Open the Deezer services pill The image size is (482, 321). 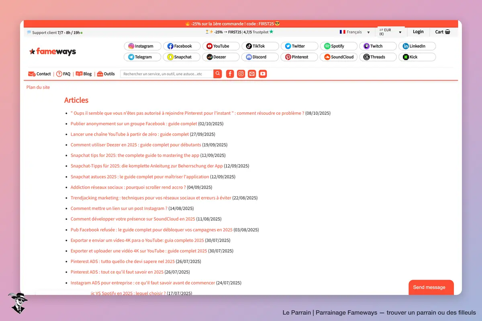point(221,57)
